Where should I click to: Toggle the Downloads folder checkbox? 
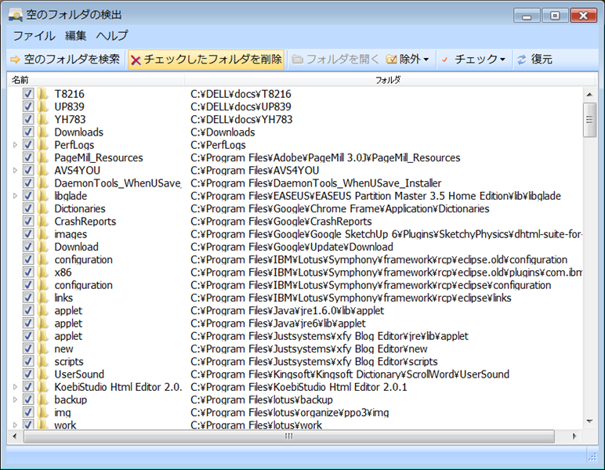click(x=28, y=132)
